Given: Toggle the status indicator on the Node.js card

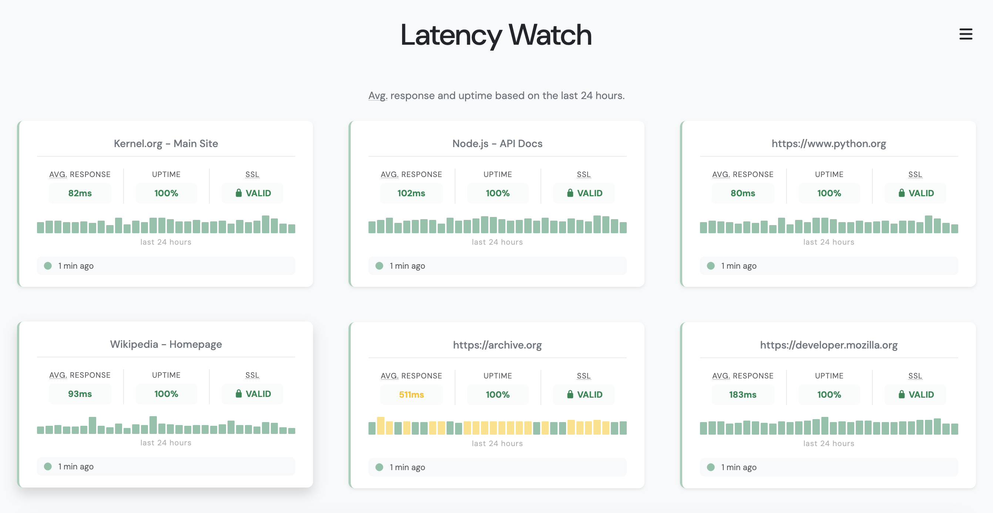Looking at the screenshot, I should tap(380, 265).
